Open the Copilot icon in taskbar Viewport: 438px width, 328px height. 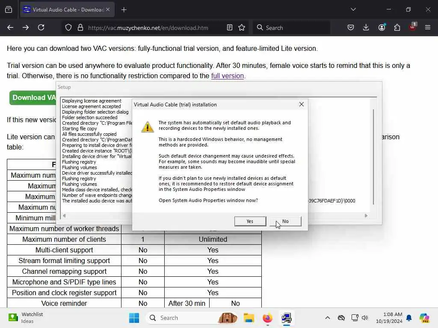(x=424, y=318)
